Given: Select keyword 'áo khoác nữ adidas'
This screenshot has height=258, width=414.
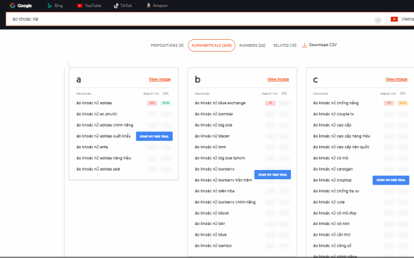Looking at the screenshot, I should (x=94, y=103).
